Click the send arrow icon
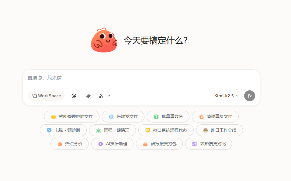Screen dimensions: 291x181 [249, 96]
